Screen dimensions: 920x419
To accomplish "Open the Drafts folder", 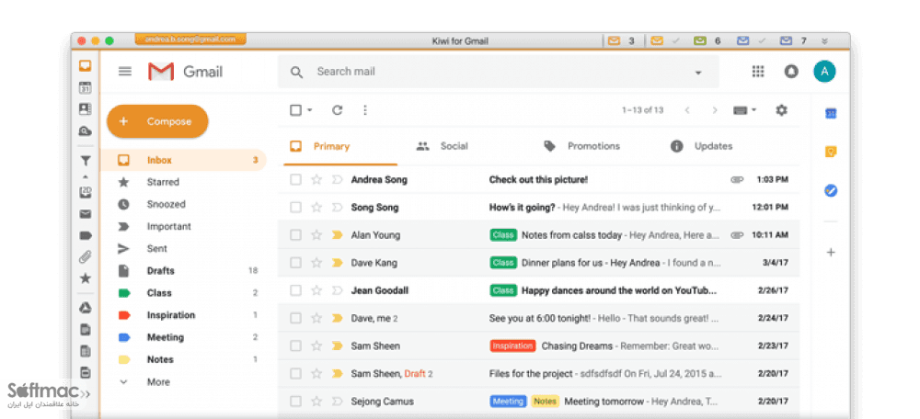I will pos(160,271).
